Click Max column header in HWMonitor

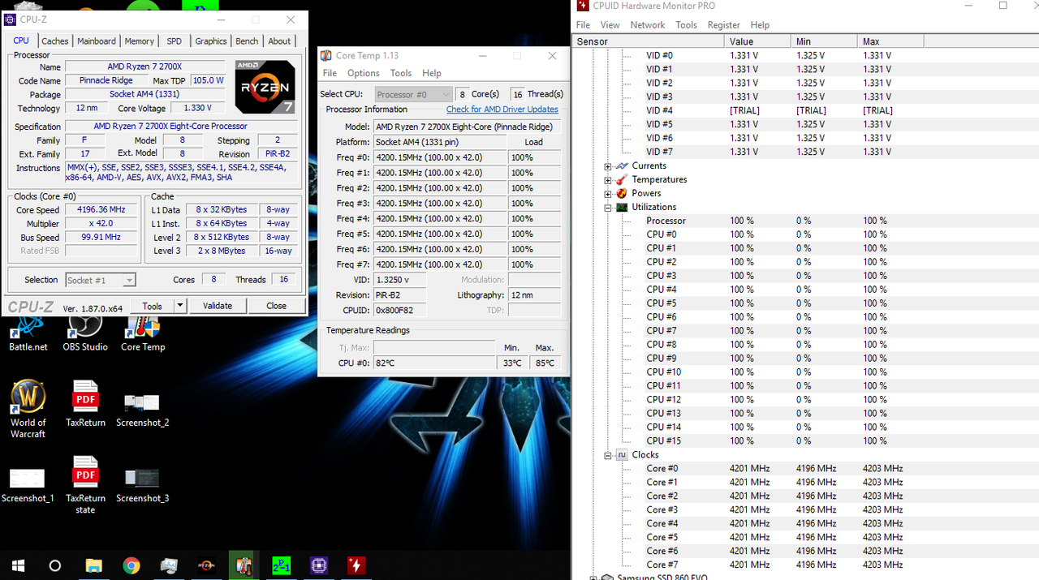890,41
